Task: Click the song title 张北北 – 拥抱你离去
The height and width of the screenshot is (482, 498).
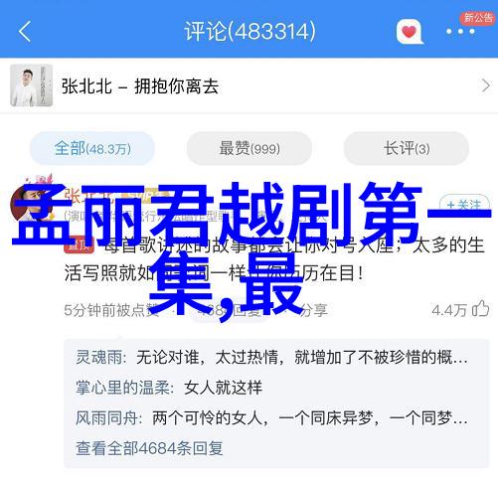Action: tap(140, 86)
